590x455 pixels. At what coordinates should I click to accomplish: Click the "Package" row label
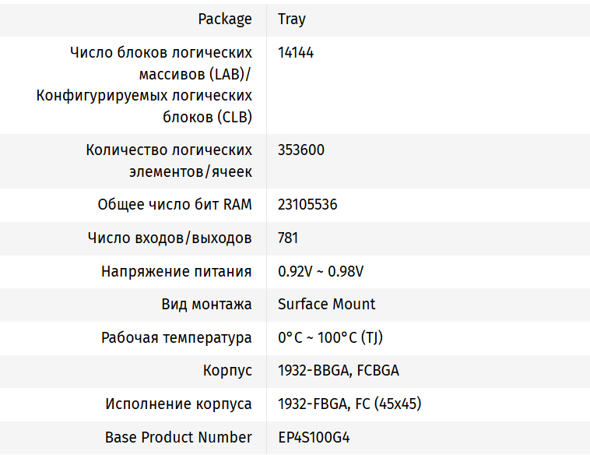pyautogui.click(x=225, y=19)
